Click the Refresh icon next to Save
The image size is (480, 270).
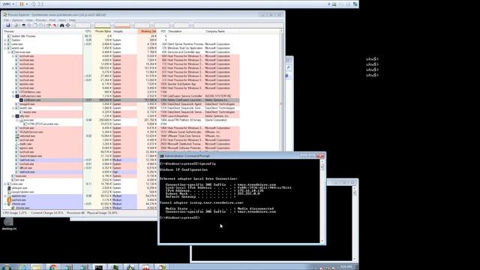pos(16,25)
